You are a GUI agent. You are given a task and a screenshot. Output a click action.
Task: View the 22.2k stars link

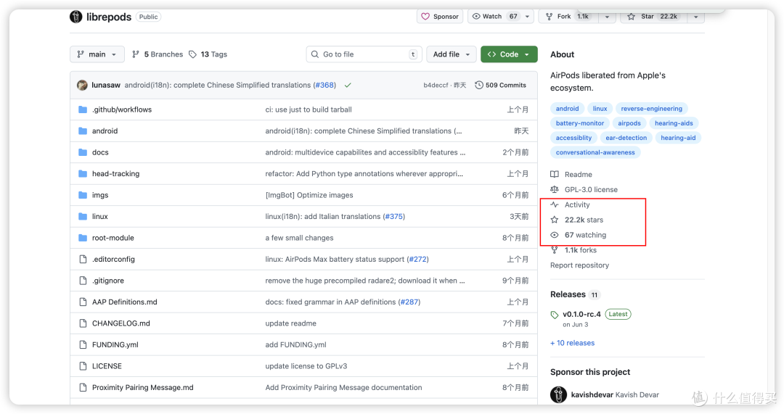[577, 220]
